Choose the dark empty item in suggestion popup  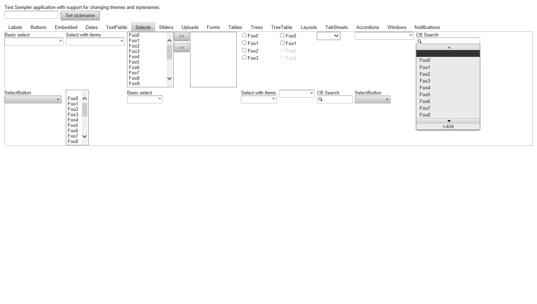point(448,53)
